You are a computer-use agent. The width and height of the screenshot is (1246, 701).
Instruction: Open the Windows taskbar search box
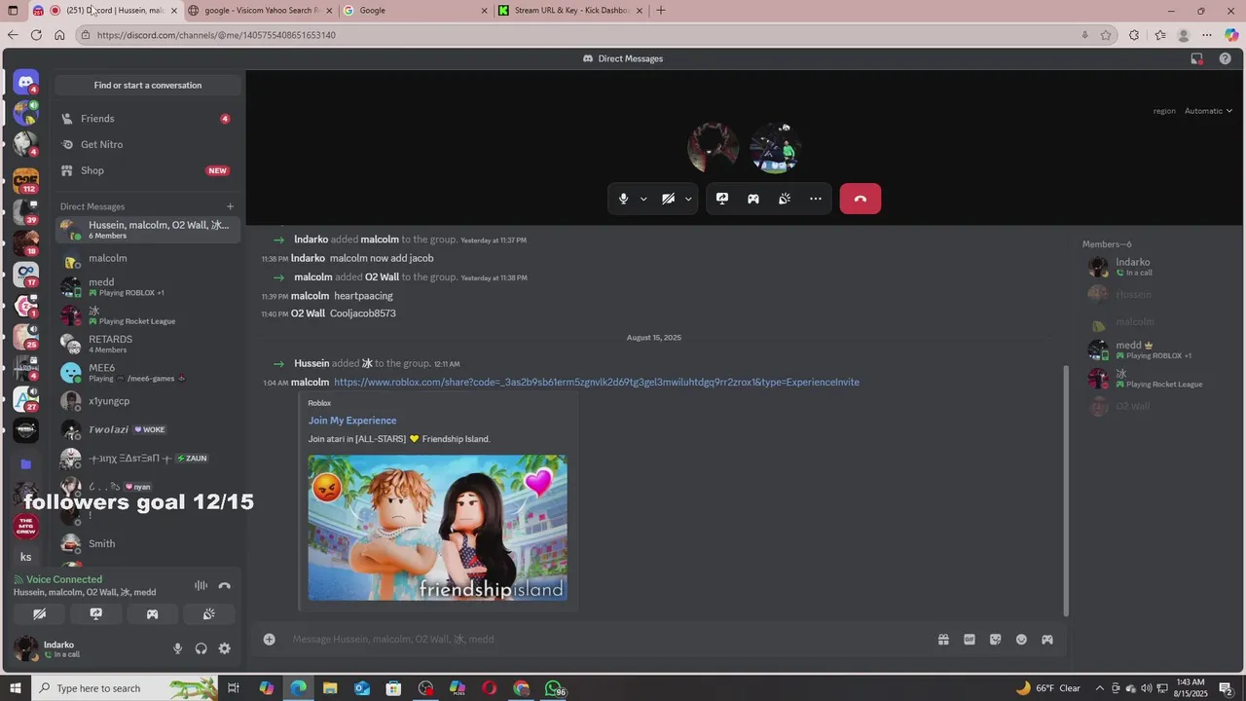click(125, 688)
